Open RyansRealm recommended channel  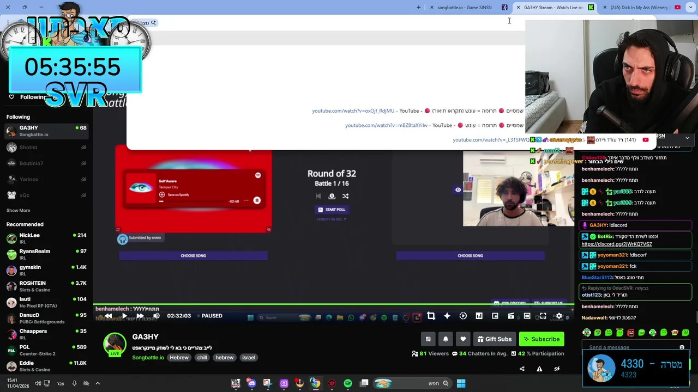point(46,254)
